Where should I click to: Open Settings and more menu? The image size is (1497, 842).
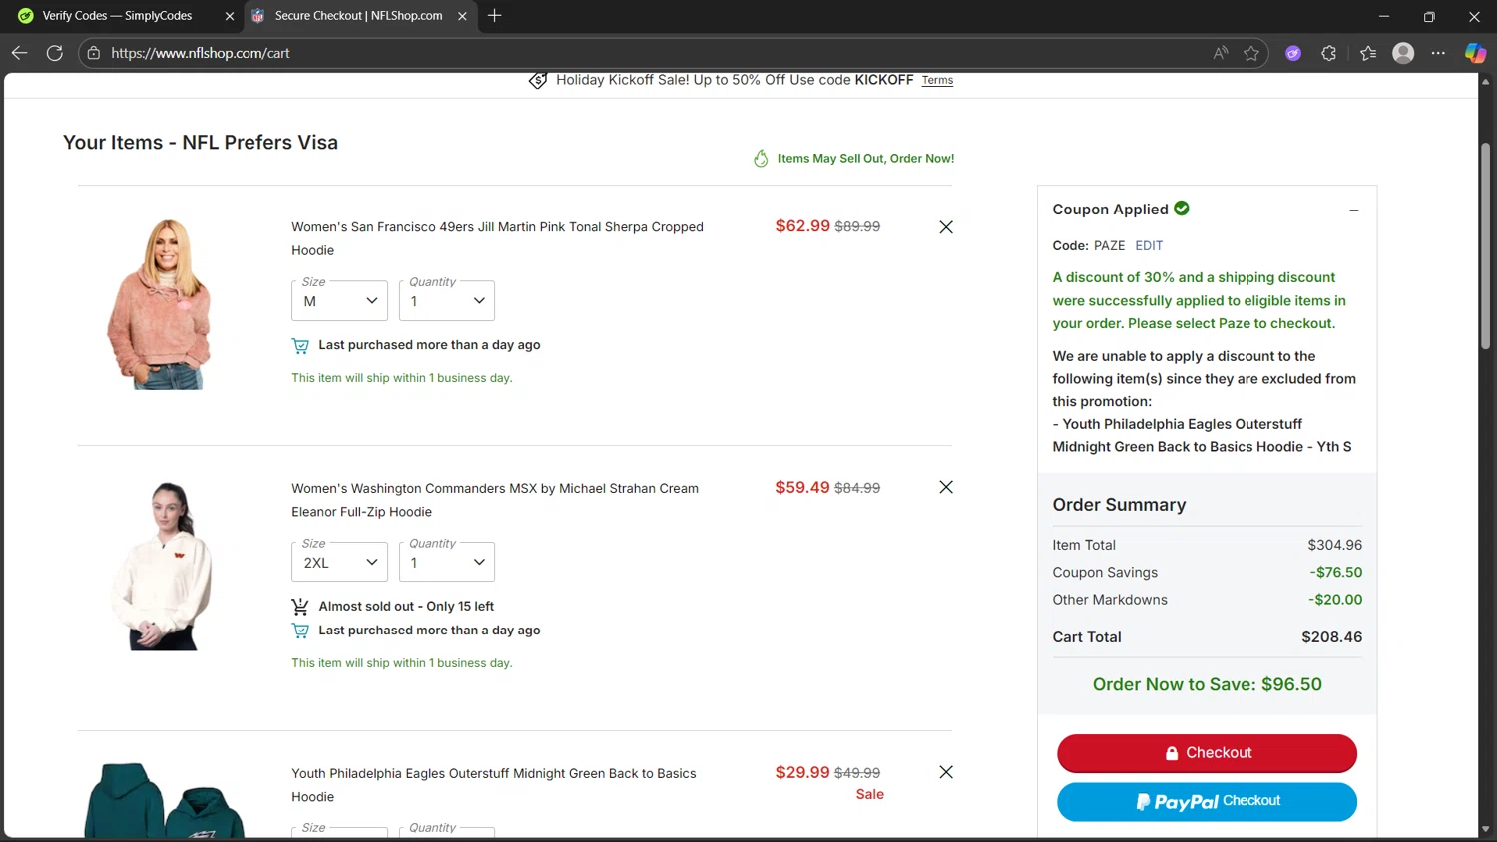click(x=1438, y=53)
